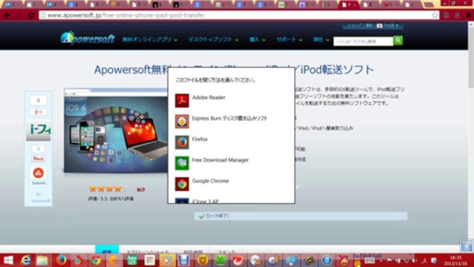Switch to the コメント page tab
This screenshot has height=267, width=474.
226,251
